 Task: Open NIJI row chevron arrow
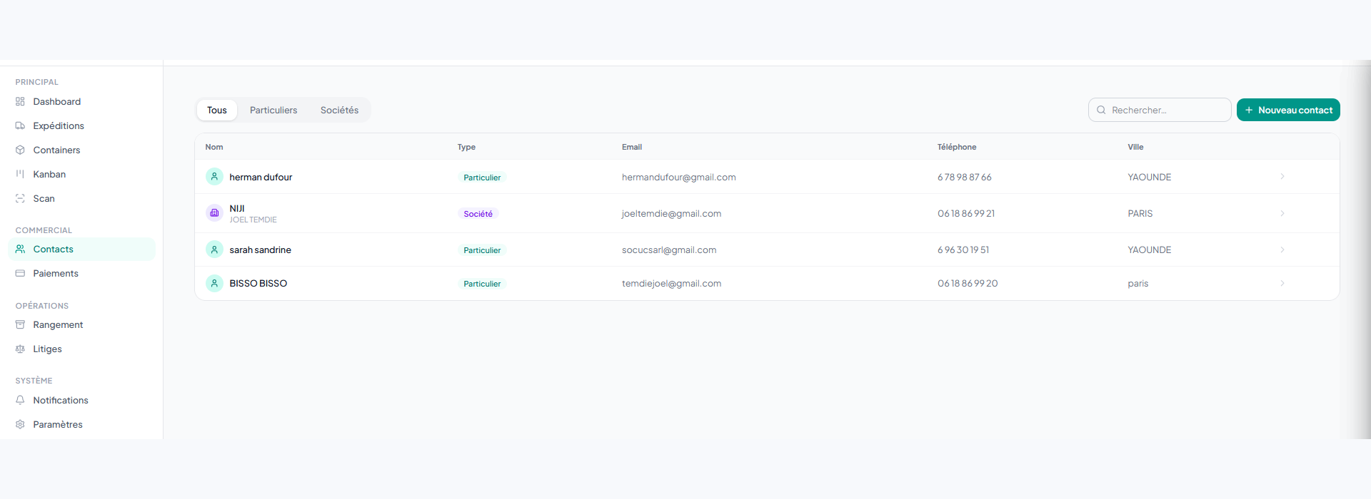click(1282, 213)
